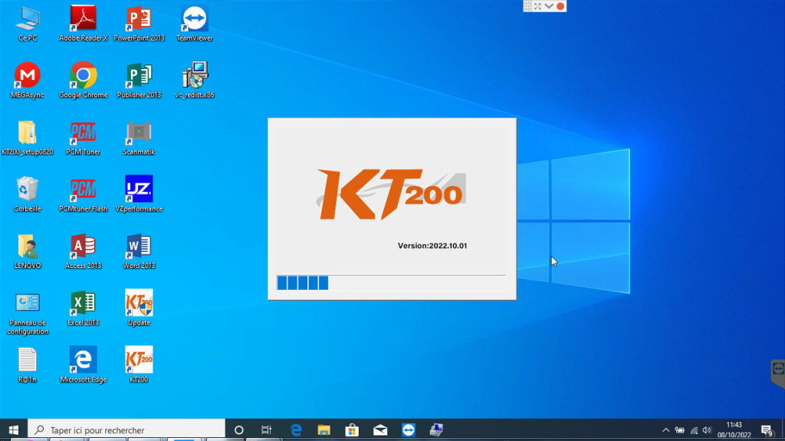The width and height of the screenshot is (785, 441).
Task: Select the Word 2013 shortcut
Action: [139, 251]
